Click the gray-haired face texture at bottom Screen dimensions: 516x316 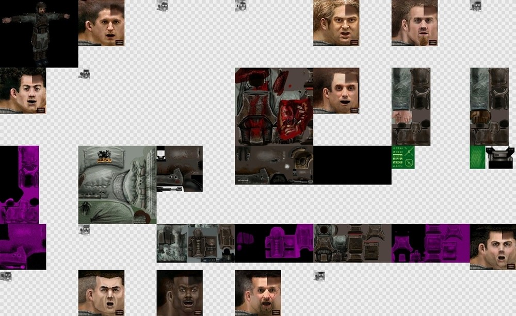tap(101, 292)
